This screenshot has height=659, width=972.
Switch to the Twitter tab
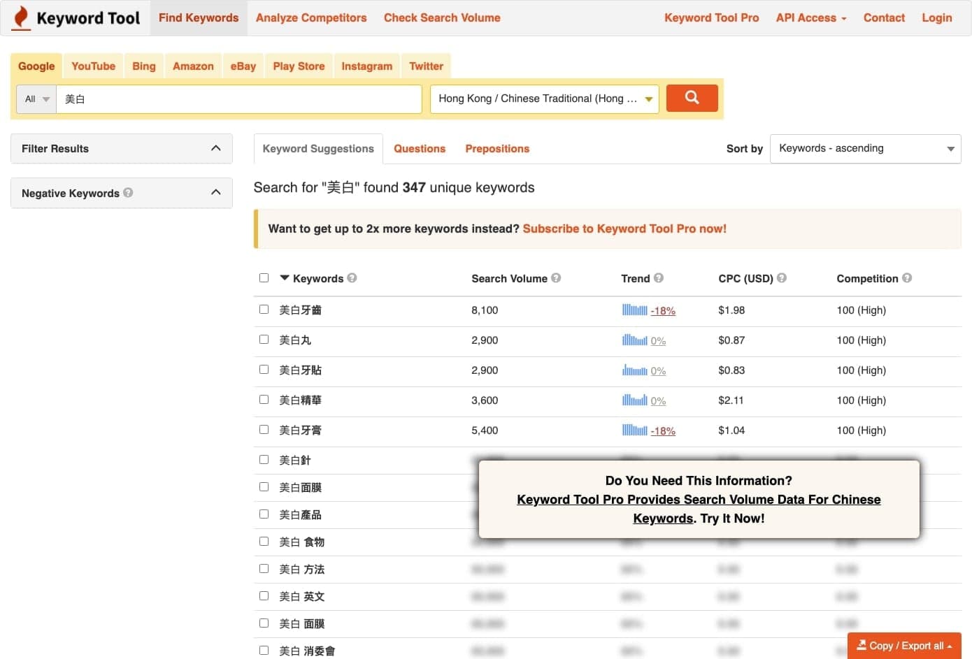426,66
